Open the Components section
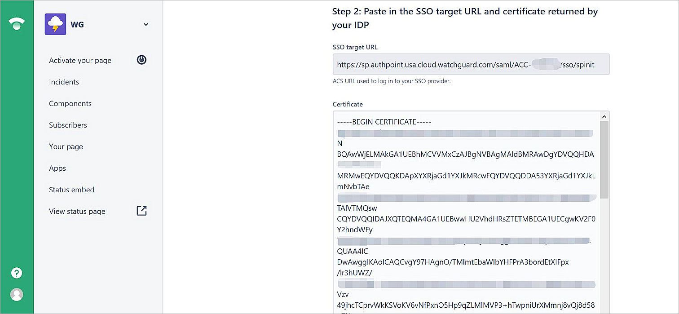 70,104
